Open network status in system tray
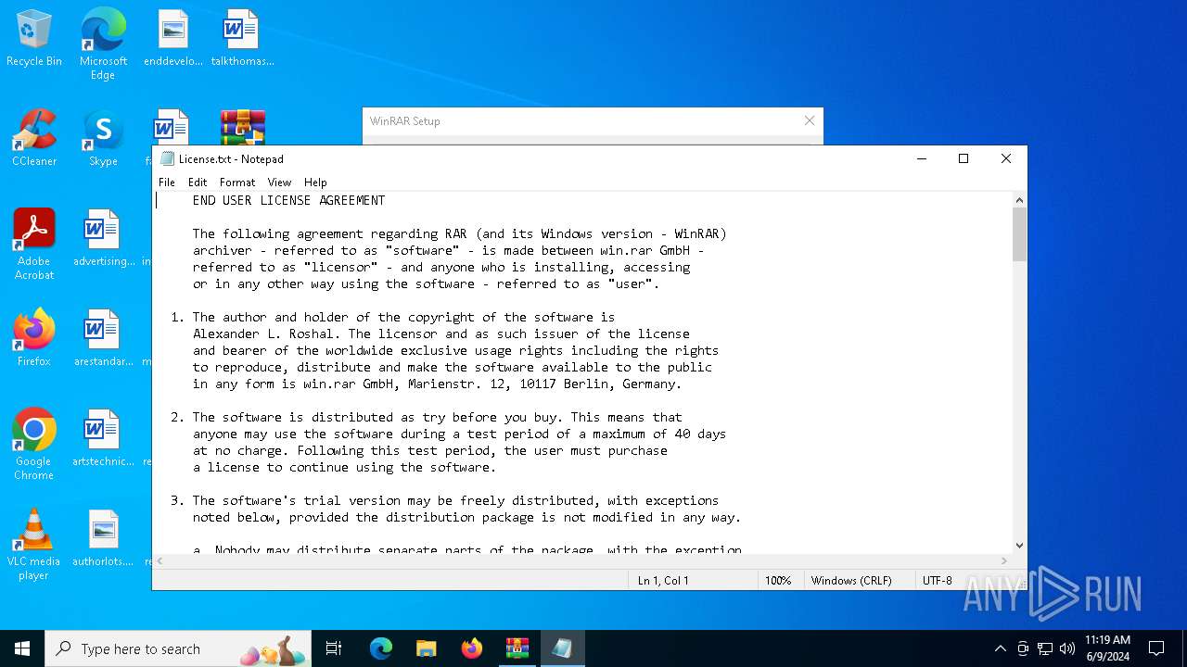The height and width of the screenshot is (667, 1187). tap(1045, 648)
